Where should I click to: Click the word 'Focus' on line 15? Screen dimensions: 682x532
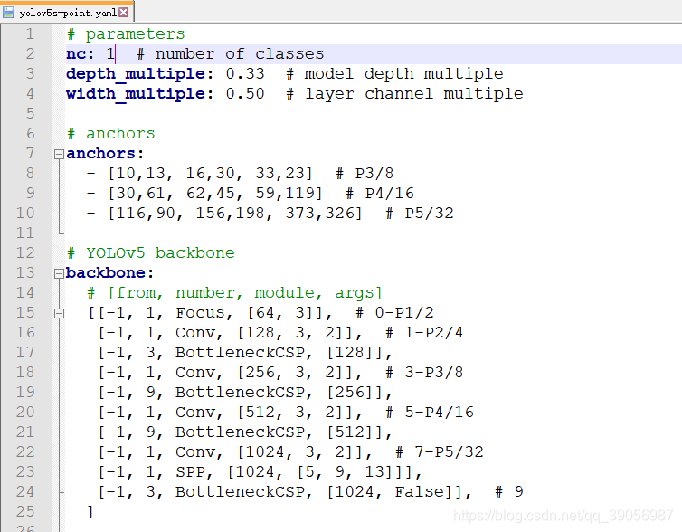[200, 313]
